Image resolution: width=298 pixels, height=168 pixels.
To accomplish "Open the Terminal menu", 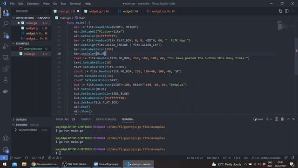I will coord(75,4).
